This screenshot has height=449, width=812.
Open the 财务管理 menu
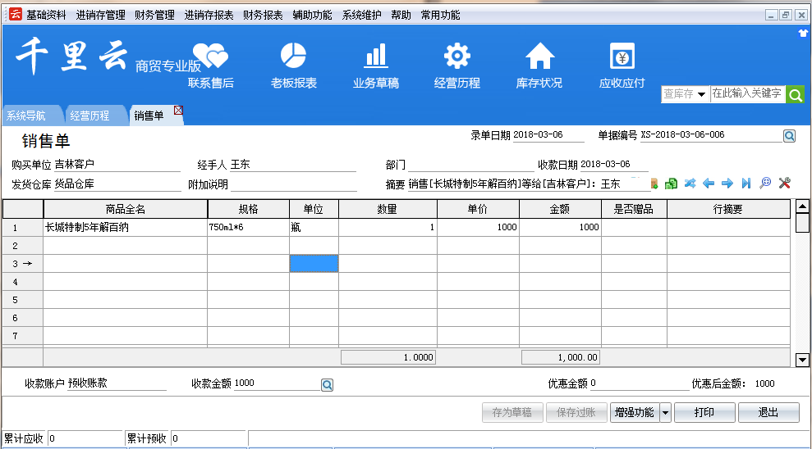(154, 15)
